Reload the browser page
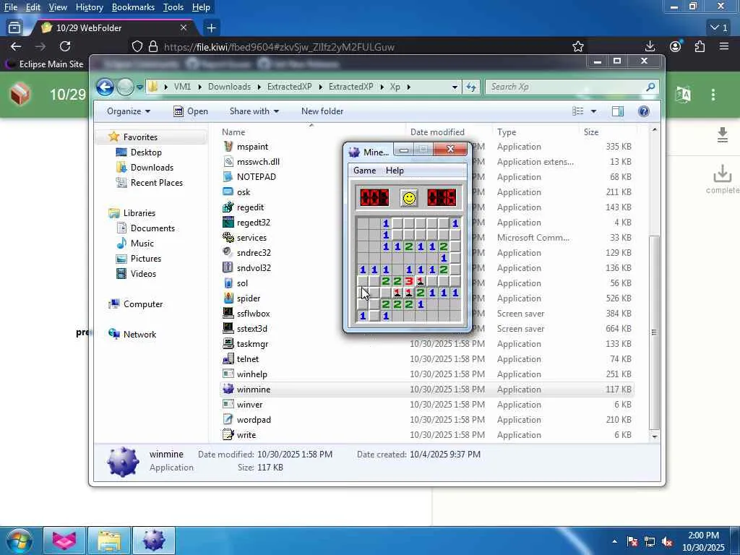This screenshot has width=740, height=555. (65, 46)
